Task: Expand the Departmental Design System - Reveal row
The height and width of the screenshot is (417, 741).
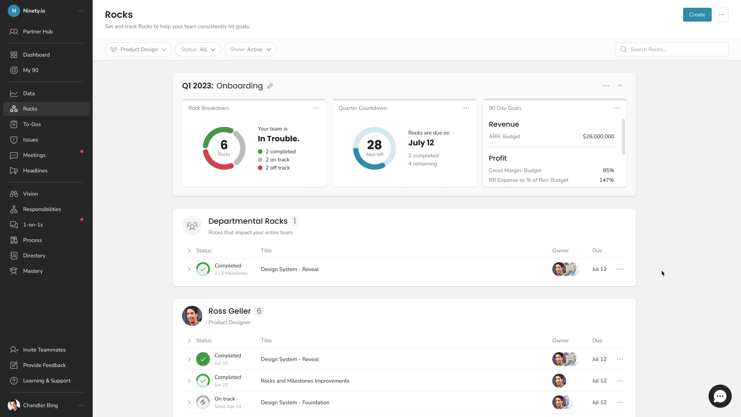Action: [x=189, y=269]
